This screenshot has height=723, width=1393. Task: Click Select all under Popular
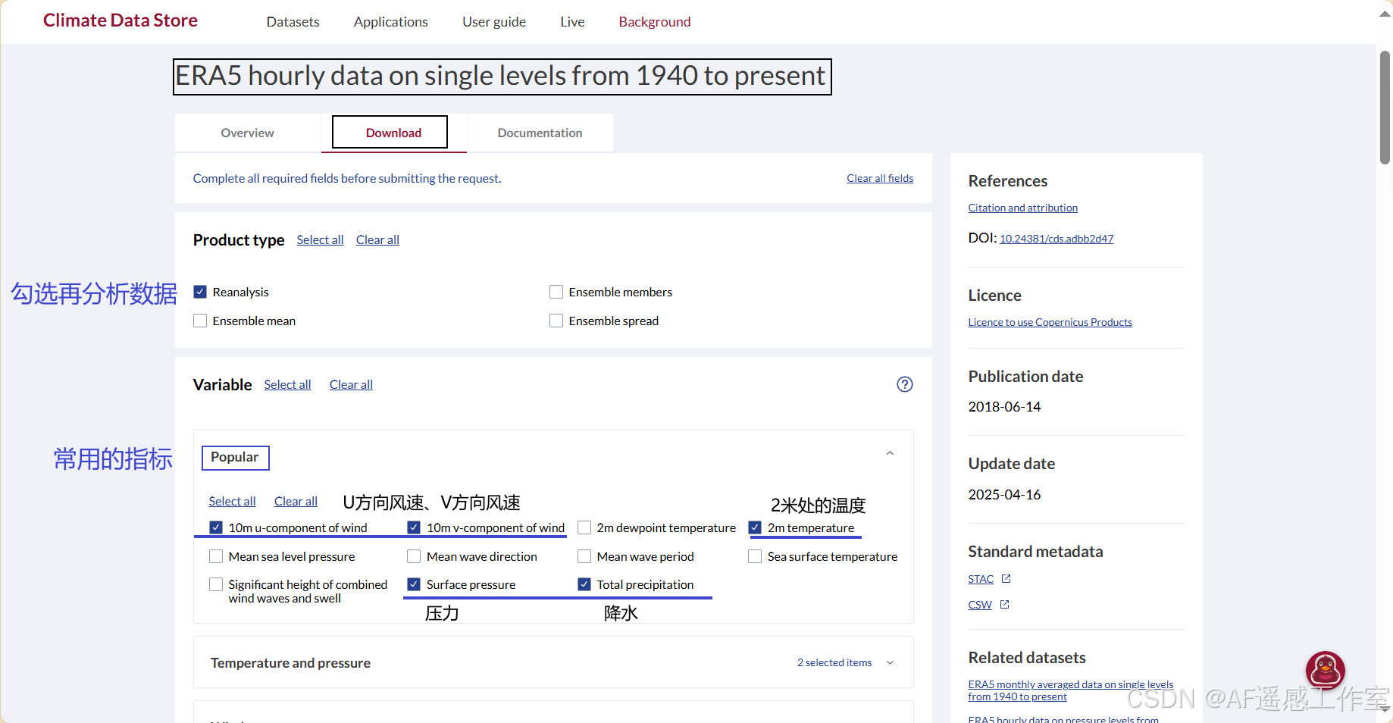pyautogui.click(x=232, y=501)
